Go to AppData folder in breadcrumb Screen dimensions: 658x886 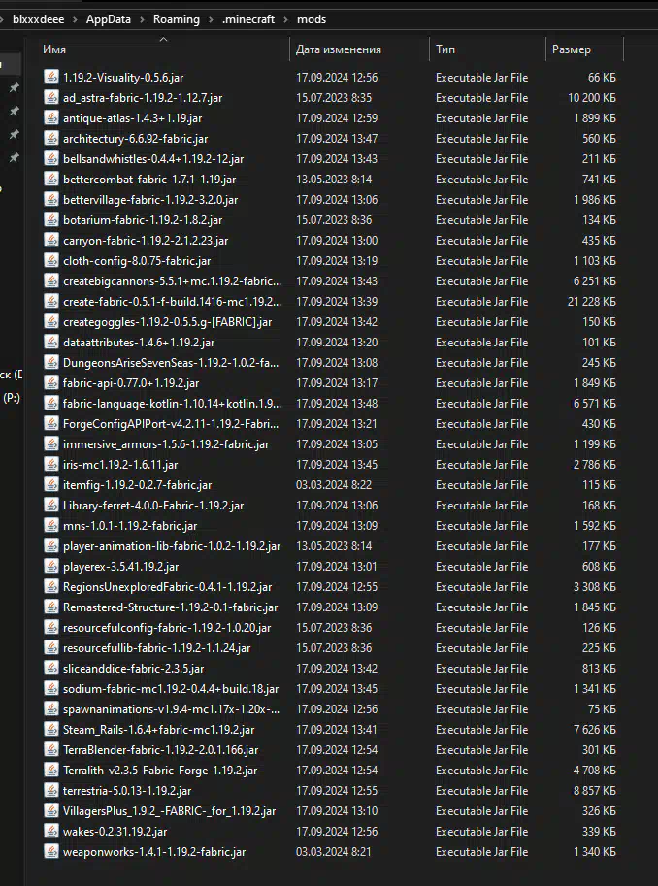tap(109, 19)
